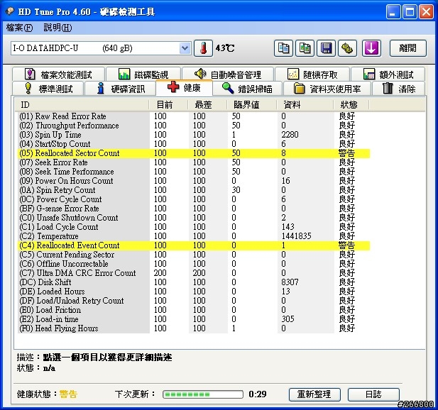Image resolution: width=438 pixels, height=410 pixels.
Task: Select the (0A) Spin Retry Count row
Action: click(x=194, y=190)
